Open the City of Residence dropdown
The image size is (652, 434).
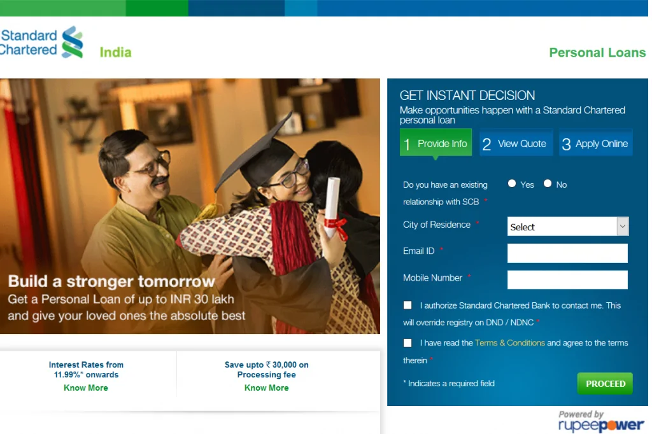click(568, 227)
